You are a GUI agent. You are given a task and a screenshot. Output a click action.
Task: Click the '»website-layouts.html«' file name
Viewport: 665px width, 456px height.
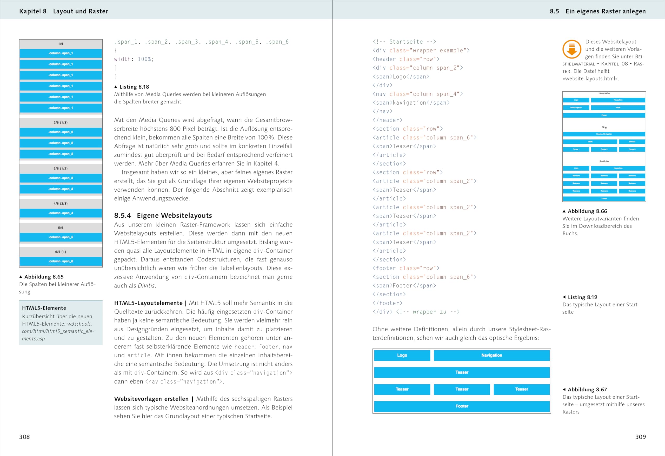click(x=591, y=78)
